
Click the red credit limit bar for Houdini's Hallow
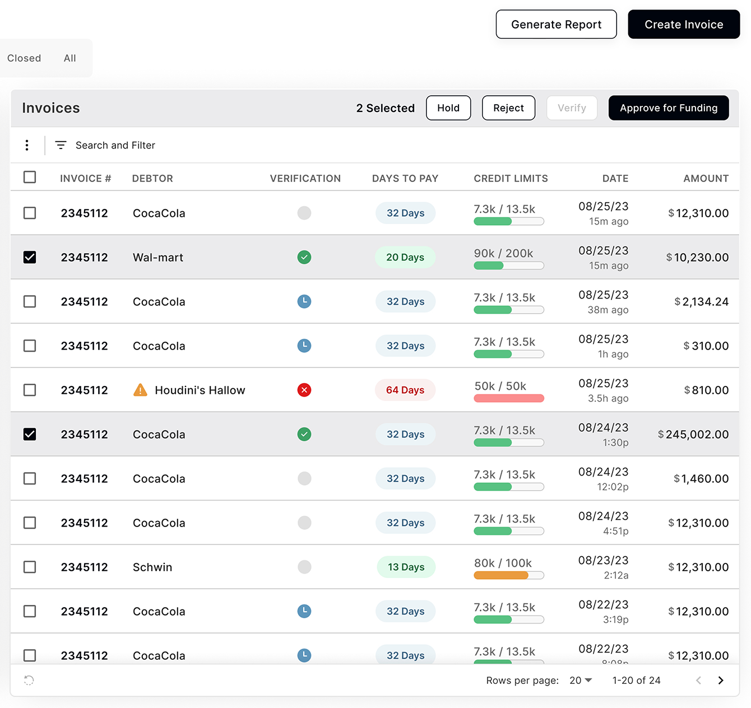(508, 398)
